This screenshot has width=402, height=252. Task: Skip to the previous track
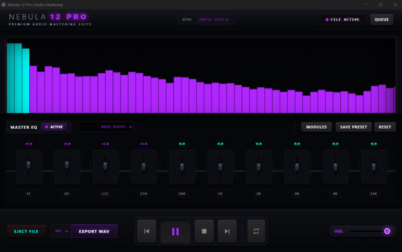(x=147, y=231)
